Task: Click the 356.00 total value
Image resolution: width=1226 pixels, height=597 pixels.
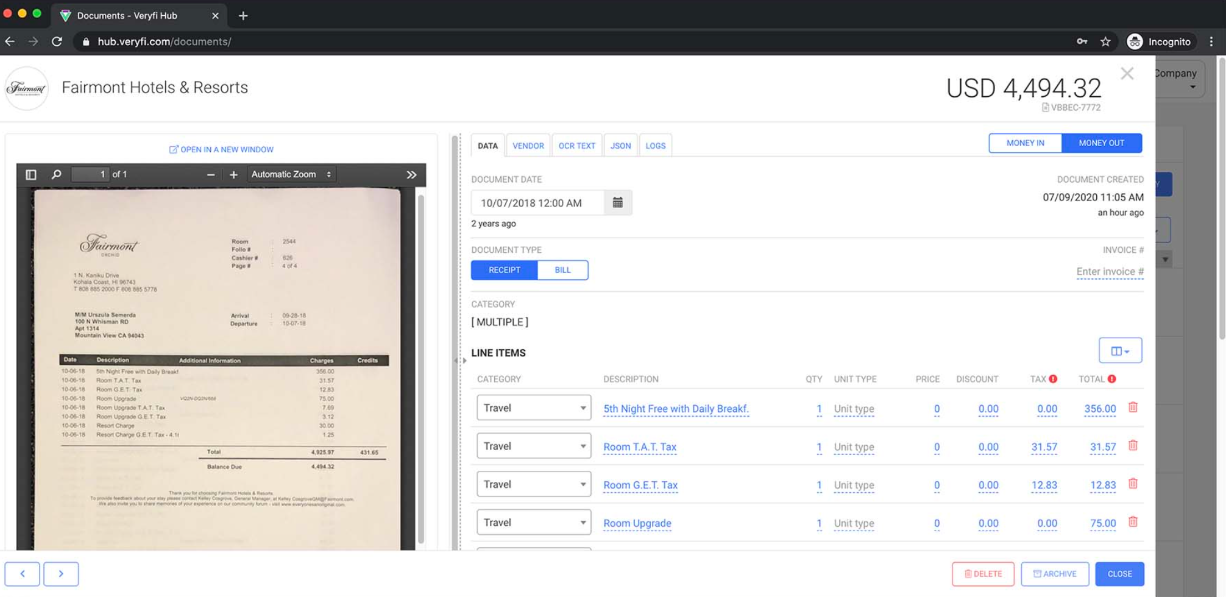Action: pyautogui.click(x=1100, y=409)
